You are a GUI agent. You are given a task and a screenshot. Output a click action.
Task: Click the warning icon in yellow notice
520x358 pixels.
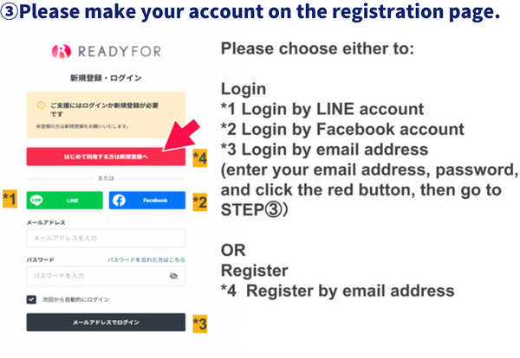40,105
